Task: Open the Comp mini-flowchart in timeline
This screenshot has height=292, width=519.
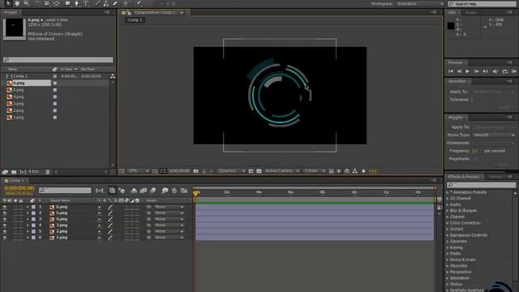Action: pyautogui.click(x=100, y=191)
